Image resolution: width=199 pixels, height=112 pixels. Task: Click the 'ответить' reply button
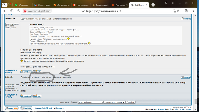coord(26,108)
